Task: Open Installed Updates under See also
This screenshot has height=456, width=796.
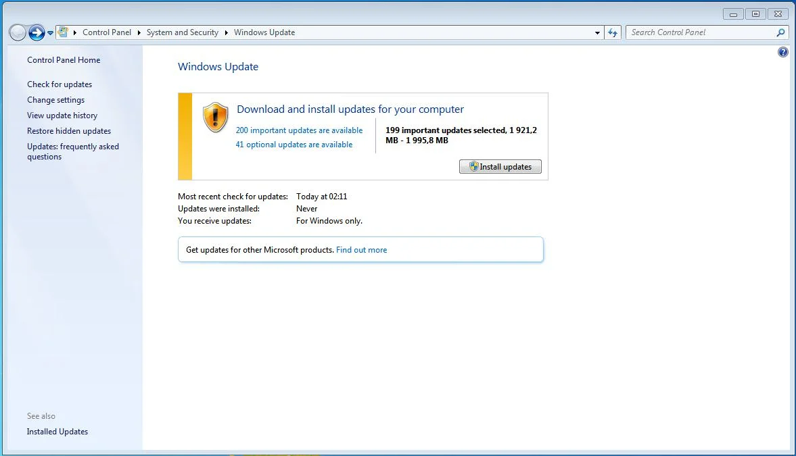Action: (57, 432)
